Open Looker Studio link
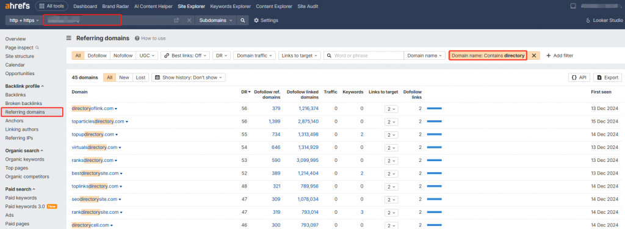The width and height of the screenshot is (625, 229). point(604,20)
